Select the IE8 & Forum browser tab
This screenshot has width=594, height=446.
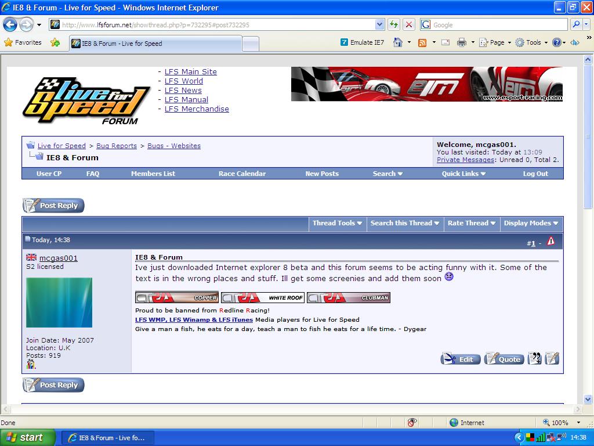(155, 44)
